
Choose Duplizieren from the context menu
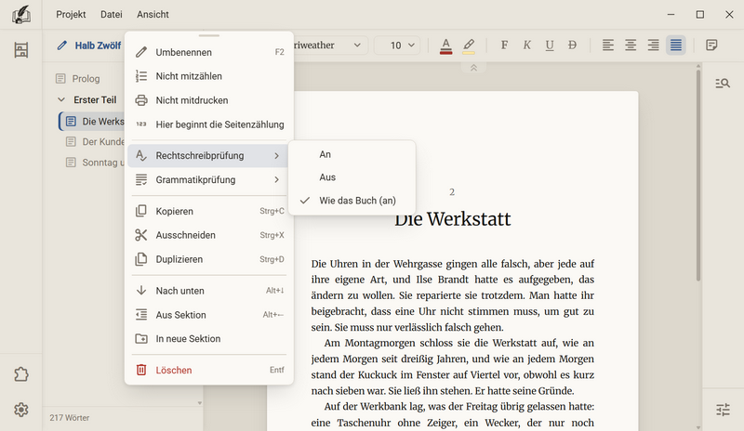pos(207,259)
